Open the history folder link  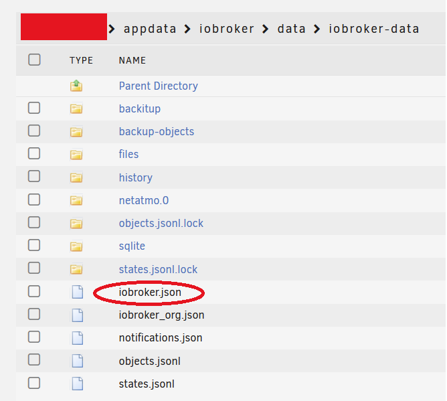click(x=136, y=177)
